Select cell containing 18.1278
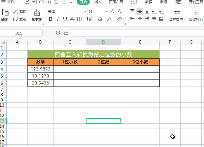204x147 pixels. point(40,76)
